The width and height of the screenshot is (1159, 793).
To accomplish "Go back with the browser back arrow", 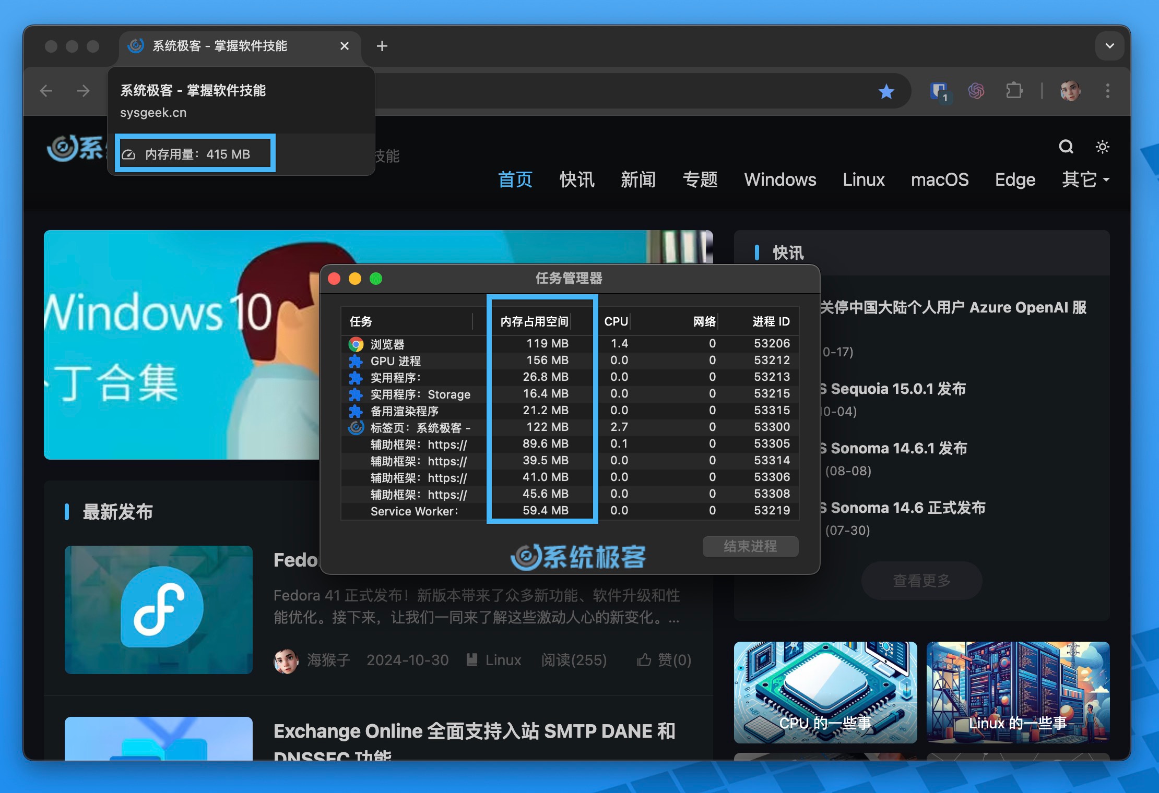I will click(x=46, y=91).
